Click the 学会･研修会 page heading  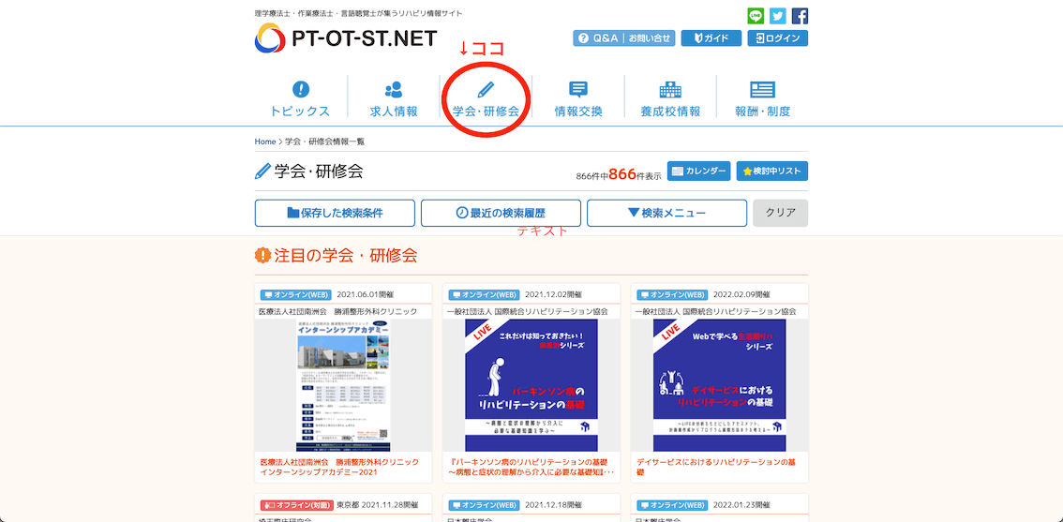click(309, 171)
